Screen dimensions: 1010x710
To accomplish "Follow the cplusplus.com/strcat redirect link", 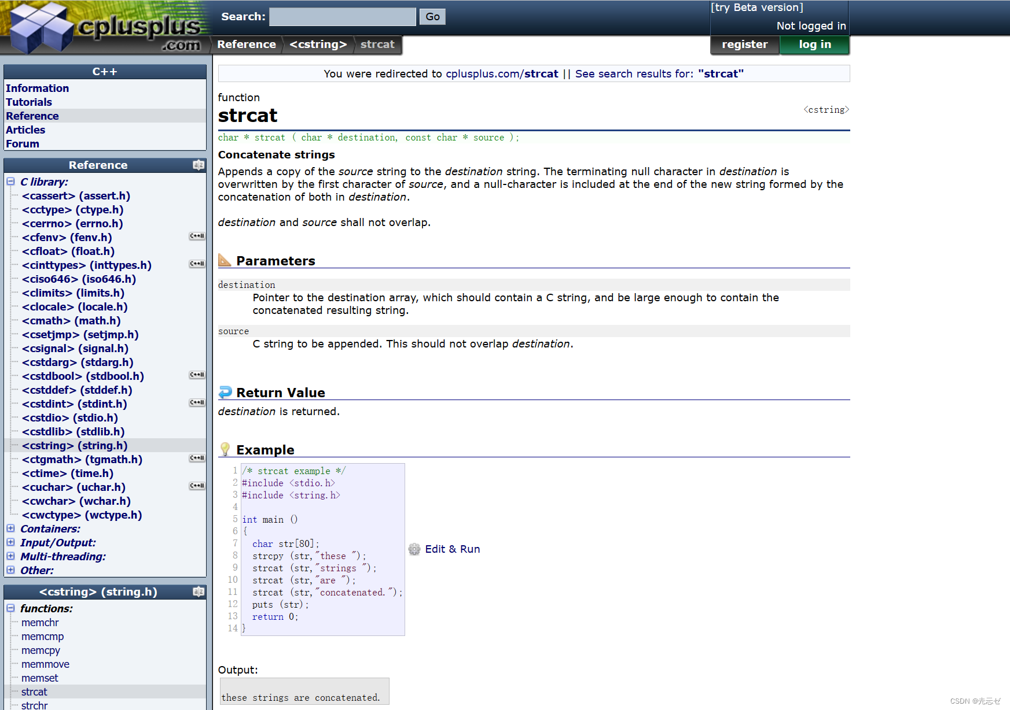I will click(x=502, y=74).
